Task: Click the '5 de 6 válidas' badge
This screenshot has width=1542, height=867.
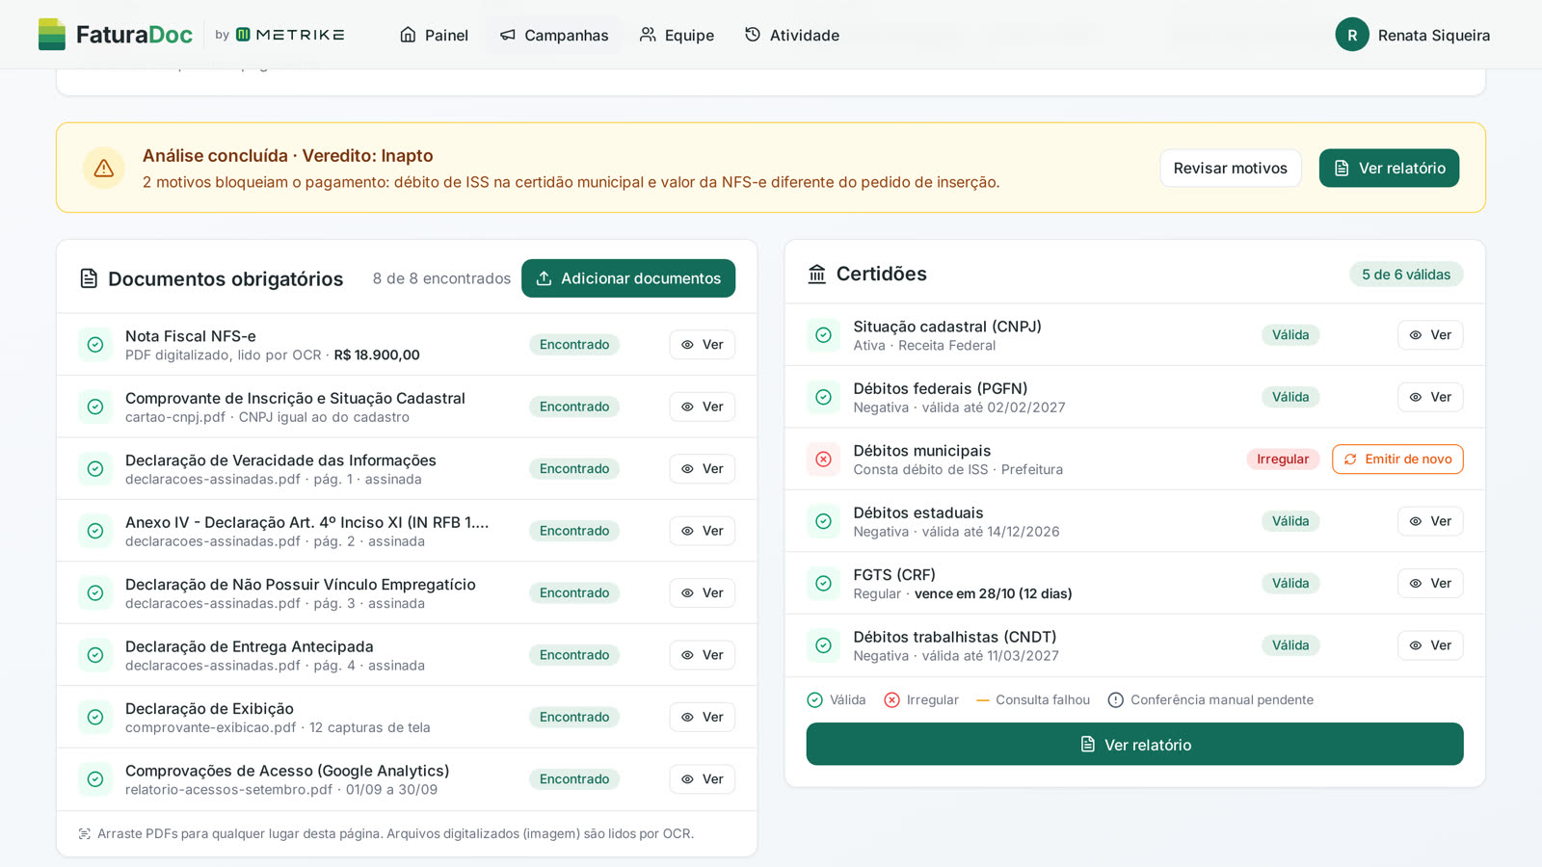Action: click(x=1406, y=275)
